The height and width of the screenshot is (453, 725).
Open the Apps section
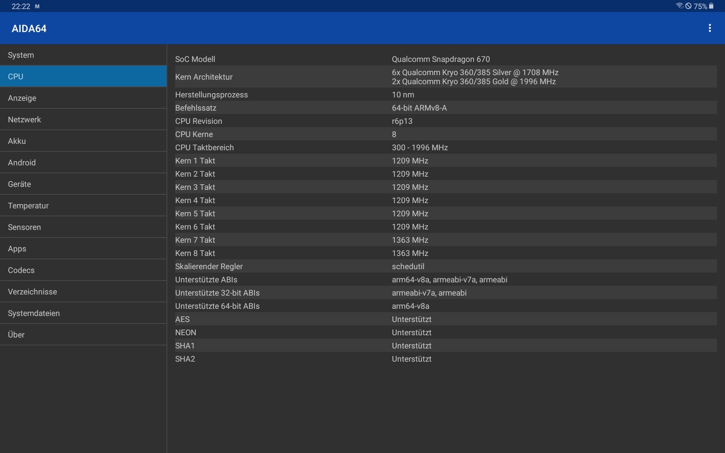tap(83, 249)
